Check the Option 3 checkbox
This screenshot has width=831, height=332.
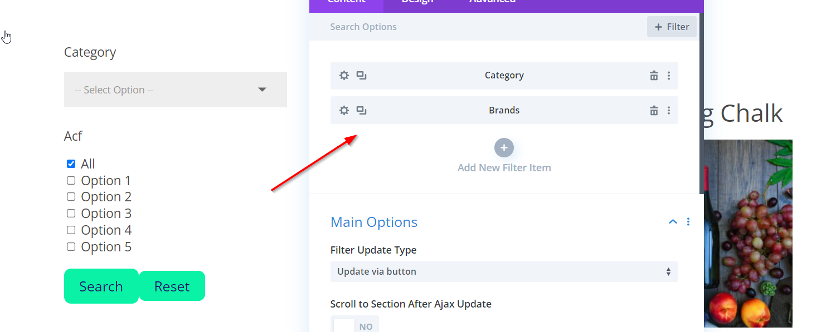coord(71,214)
